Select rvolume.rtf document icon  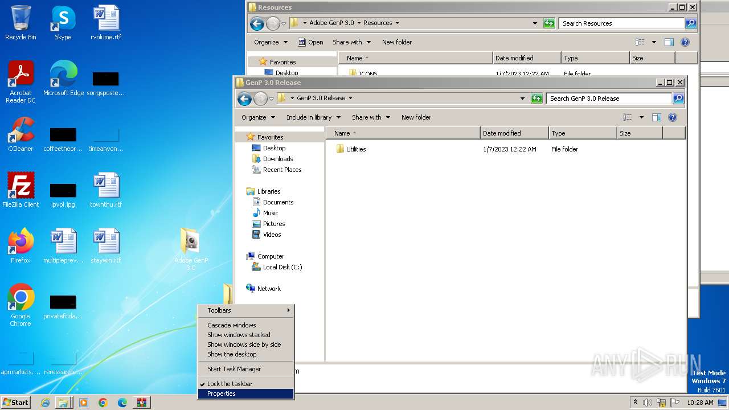point(106,23)
